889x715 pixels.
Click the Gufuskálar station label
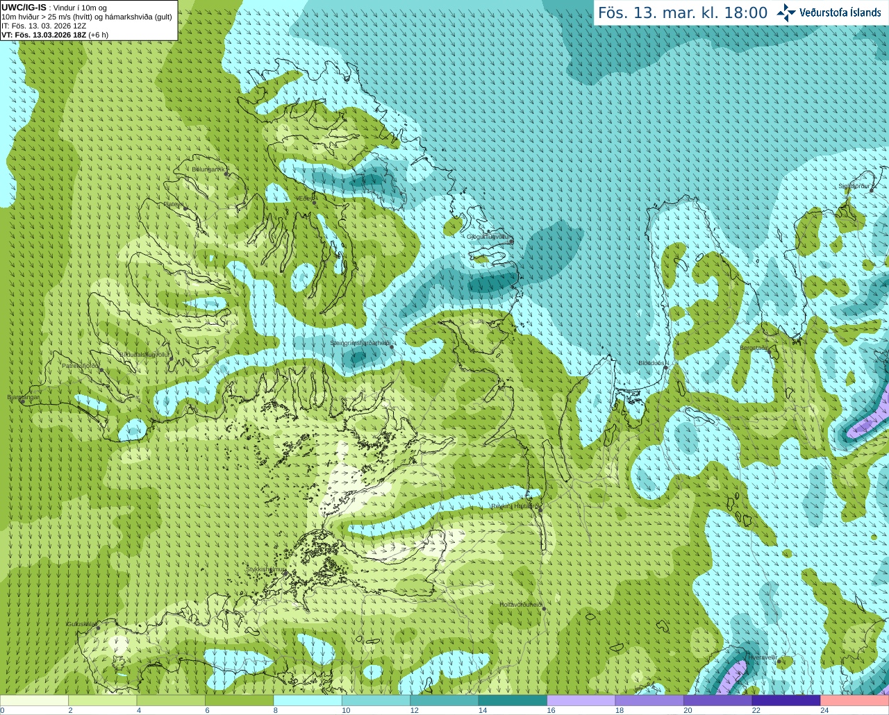click(x=81, y=624)
